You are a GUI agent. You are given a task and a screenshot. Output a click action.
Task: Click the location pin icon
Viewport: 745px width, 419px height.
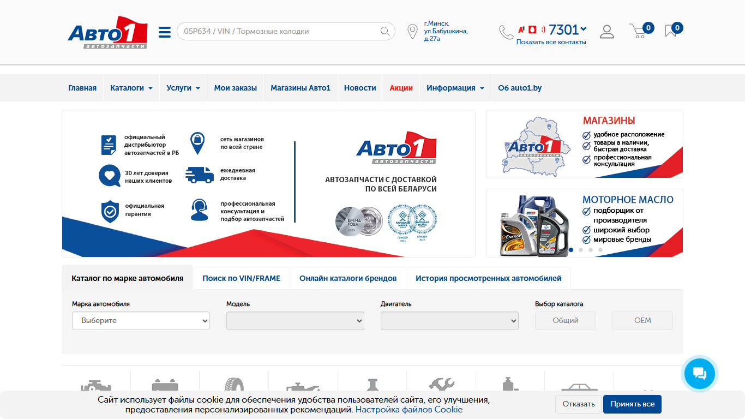click(413, 31)
